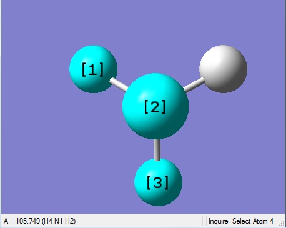Click the [2] label text on central atom
The image size is (286, 228).
point(155,107)
